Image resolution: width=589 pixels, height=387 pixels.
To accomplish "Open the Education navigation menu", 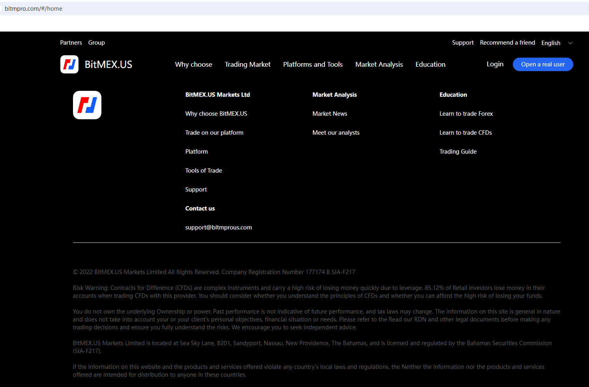I will [x=430, y=64].
